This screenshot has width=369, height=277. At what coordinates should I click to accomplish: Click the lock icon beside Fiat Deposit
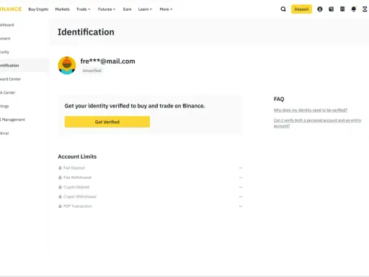coord(60,168)
